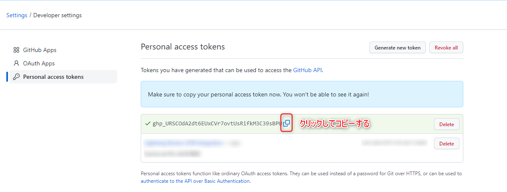Click the blue copy-token notice banner

pyautogui.click(x=302, y=94)
